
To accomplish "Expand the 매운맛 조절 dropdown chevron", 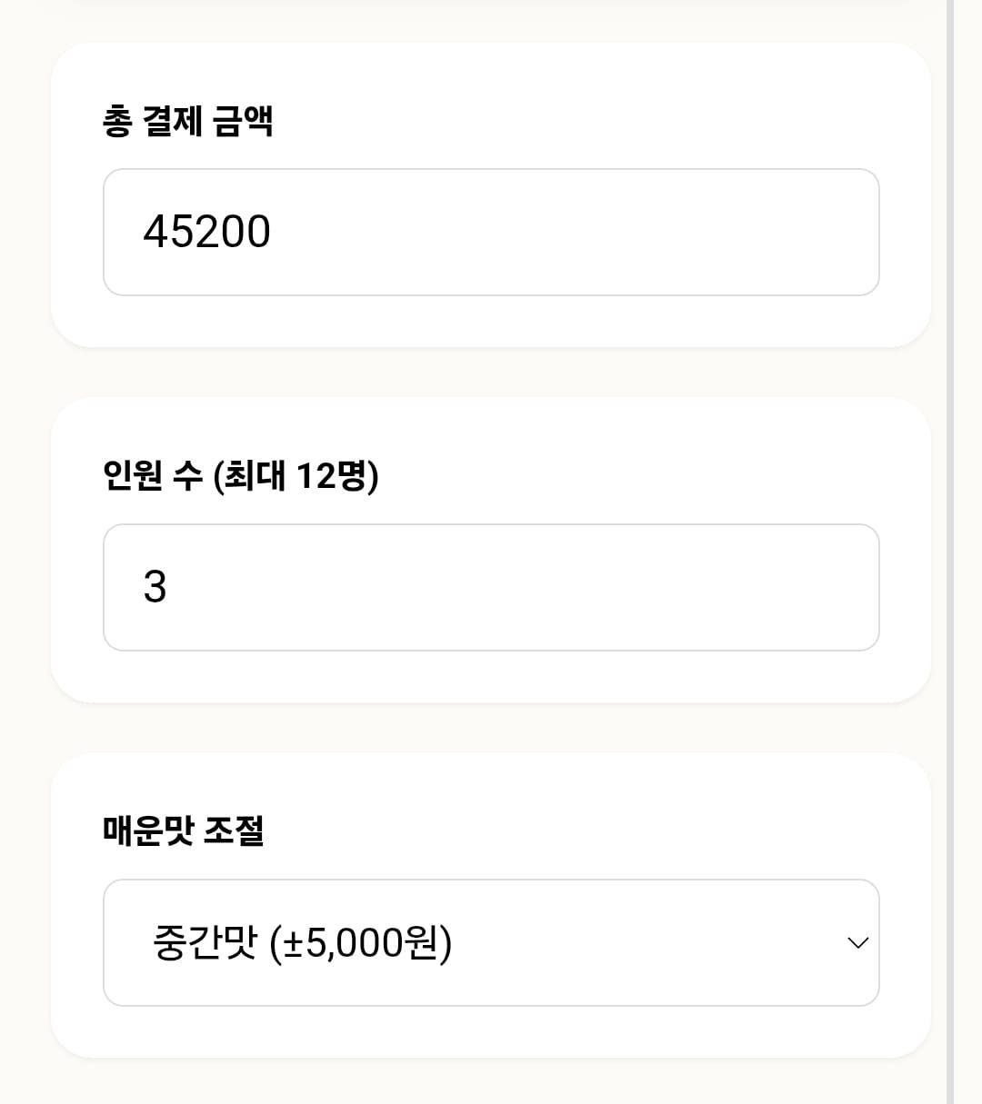I will point(857,942).
